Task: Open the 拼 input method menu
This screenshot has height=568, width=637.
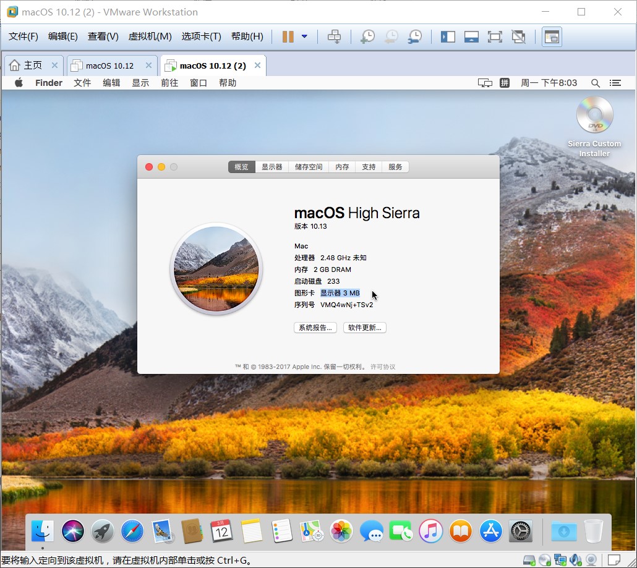Action: 505,83
